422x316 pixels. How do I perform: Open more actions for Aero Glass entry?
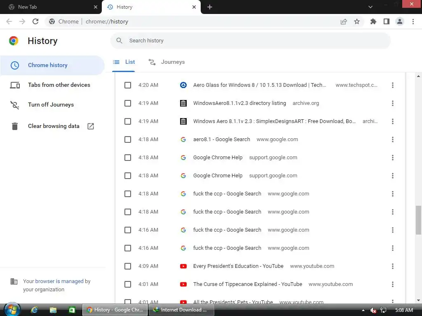click(x=393, y=85)
